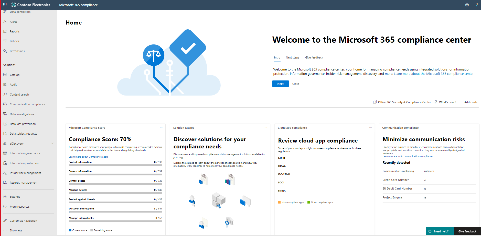
Task: Open Policies from the navigation pane
Action: coord(15,41)
